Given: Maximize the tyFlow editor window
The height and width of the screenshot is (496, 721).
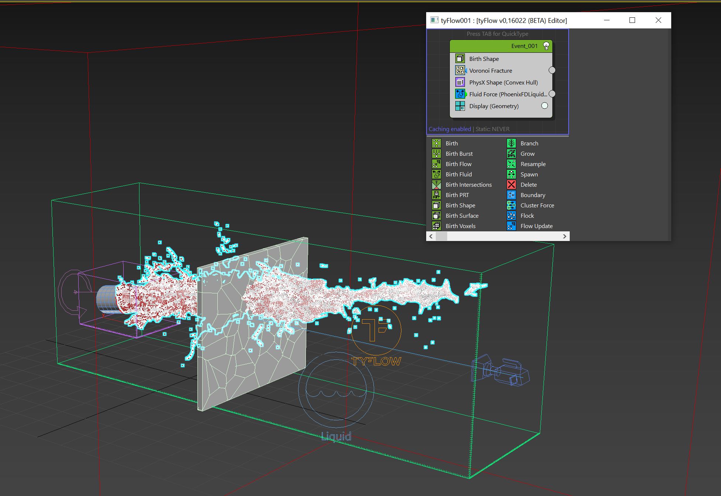Looking at the screenshot, I should click(x=632, y=20).
